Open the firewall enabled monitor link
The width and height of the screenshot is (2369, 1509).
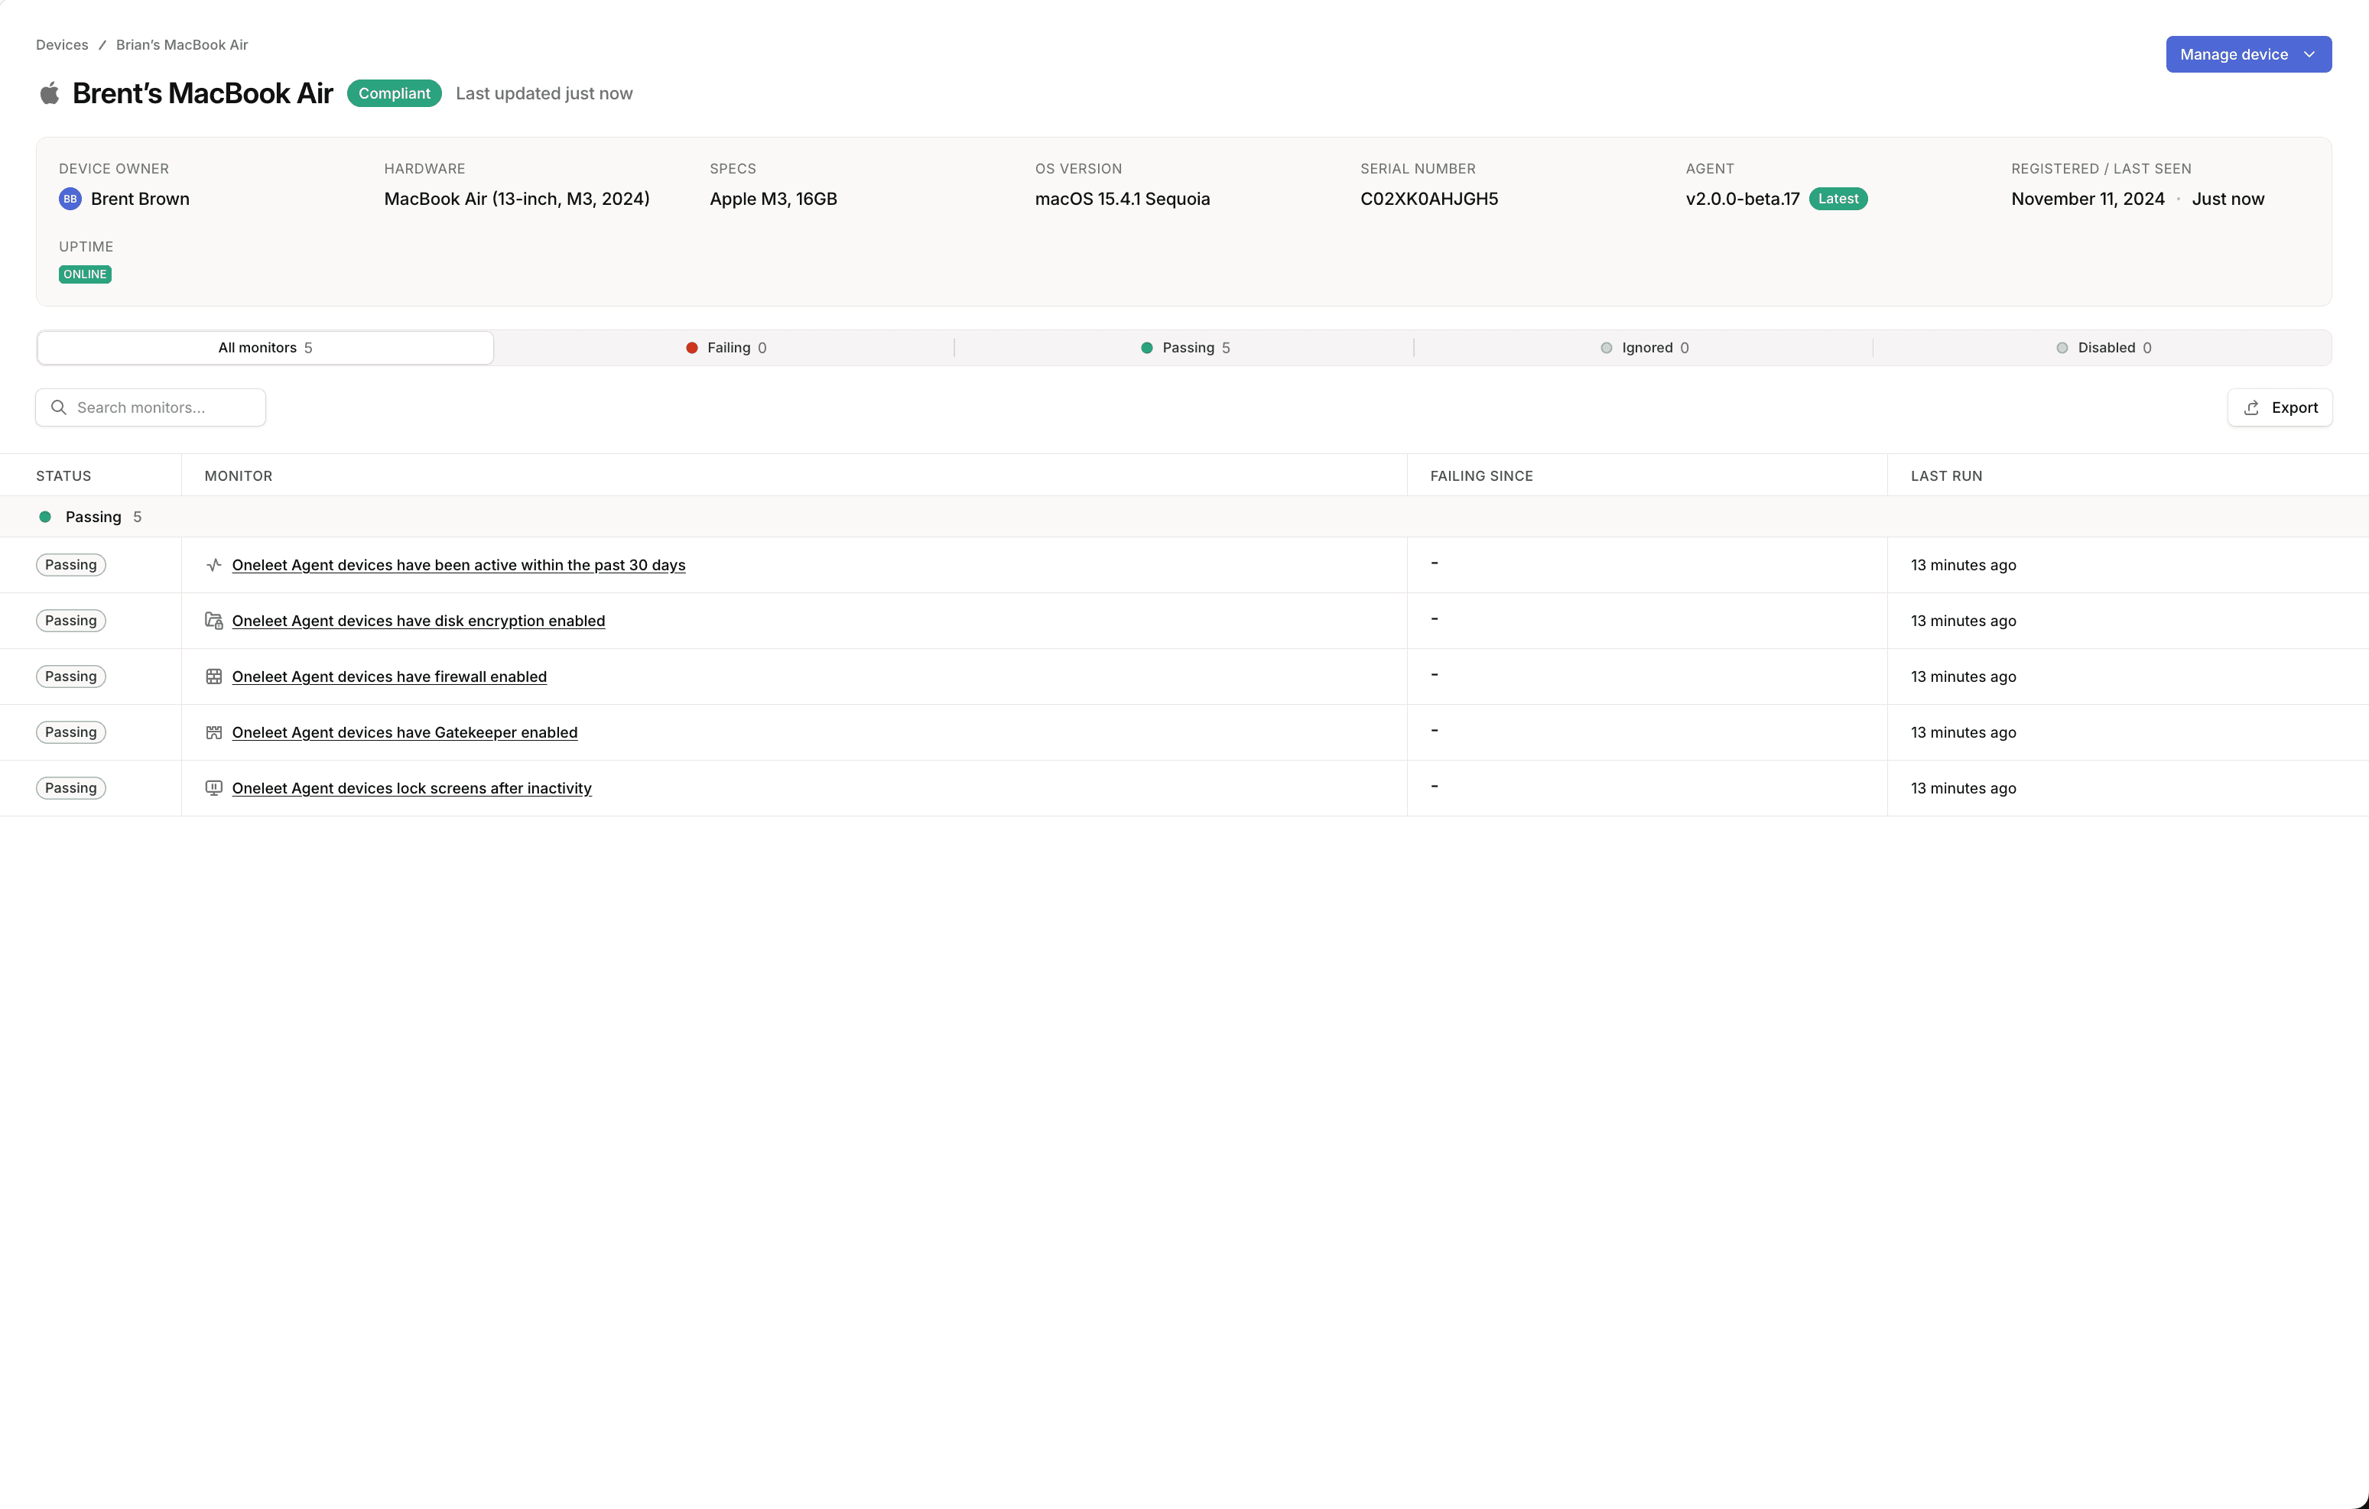click(388, 677)
